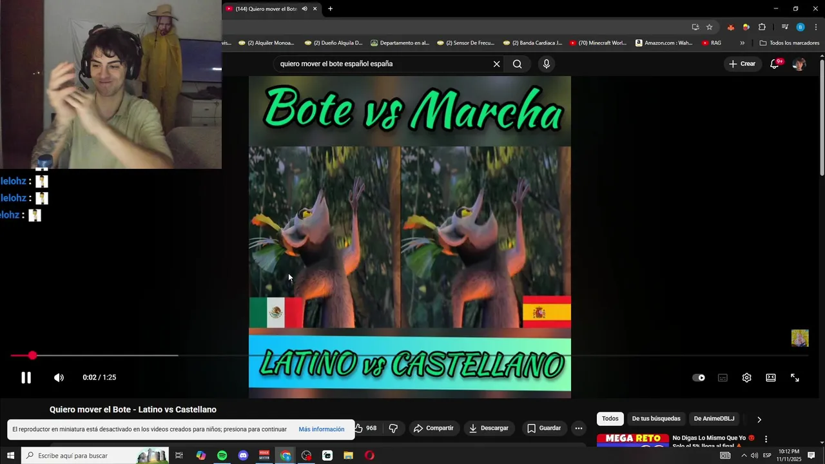Open the player settings gear
The height and width of the screenshot is (464, 825).
click(746, 378)
